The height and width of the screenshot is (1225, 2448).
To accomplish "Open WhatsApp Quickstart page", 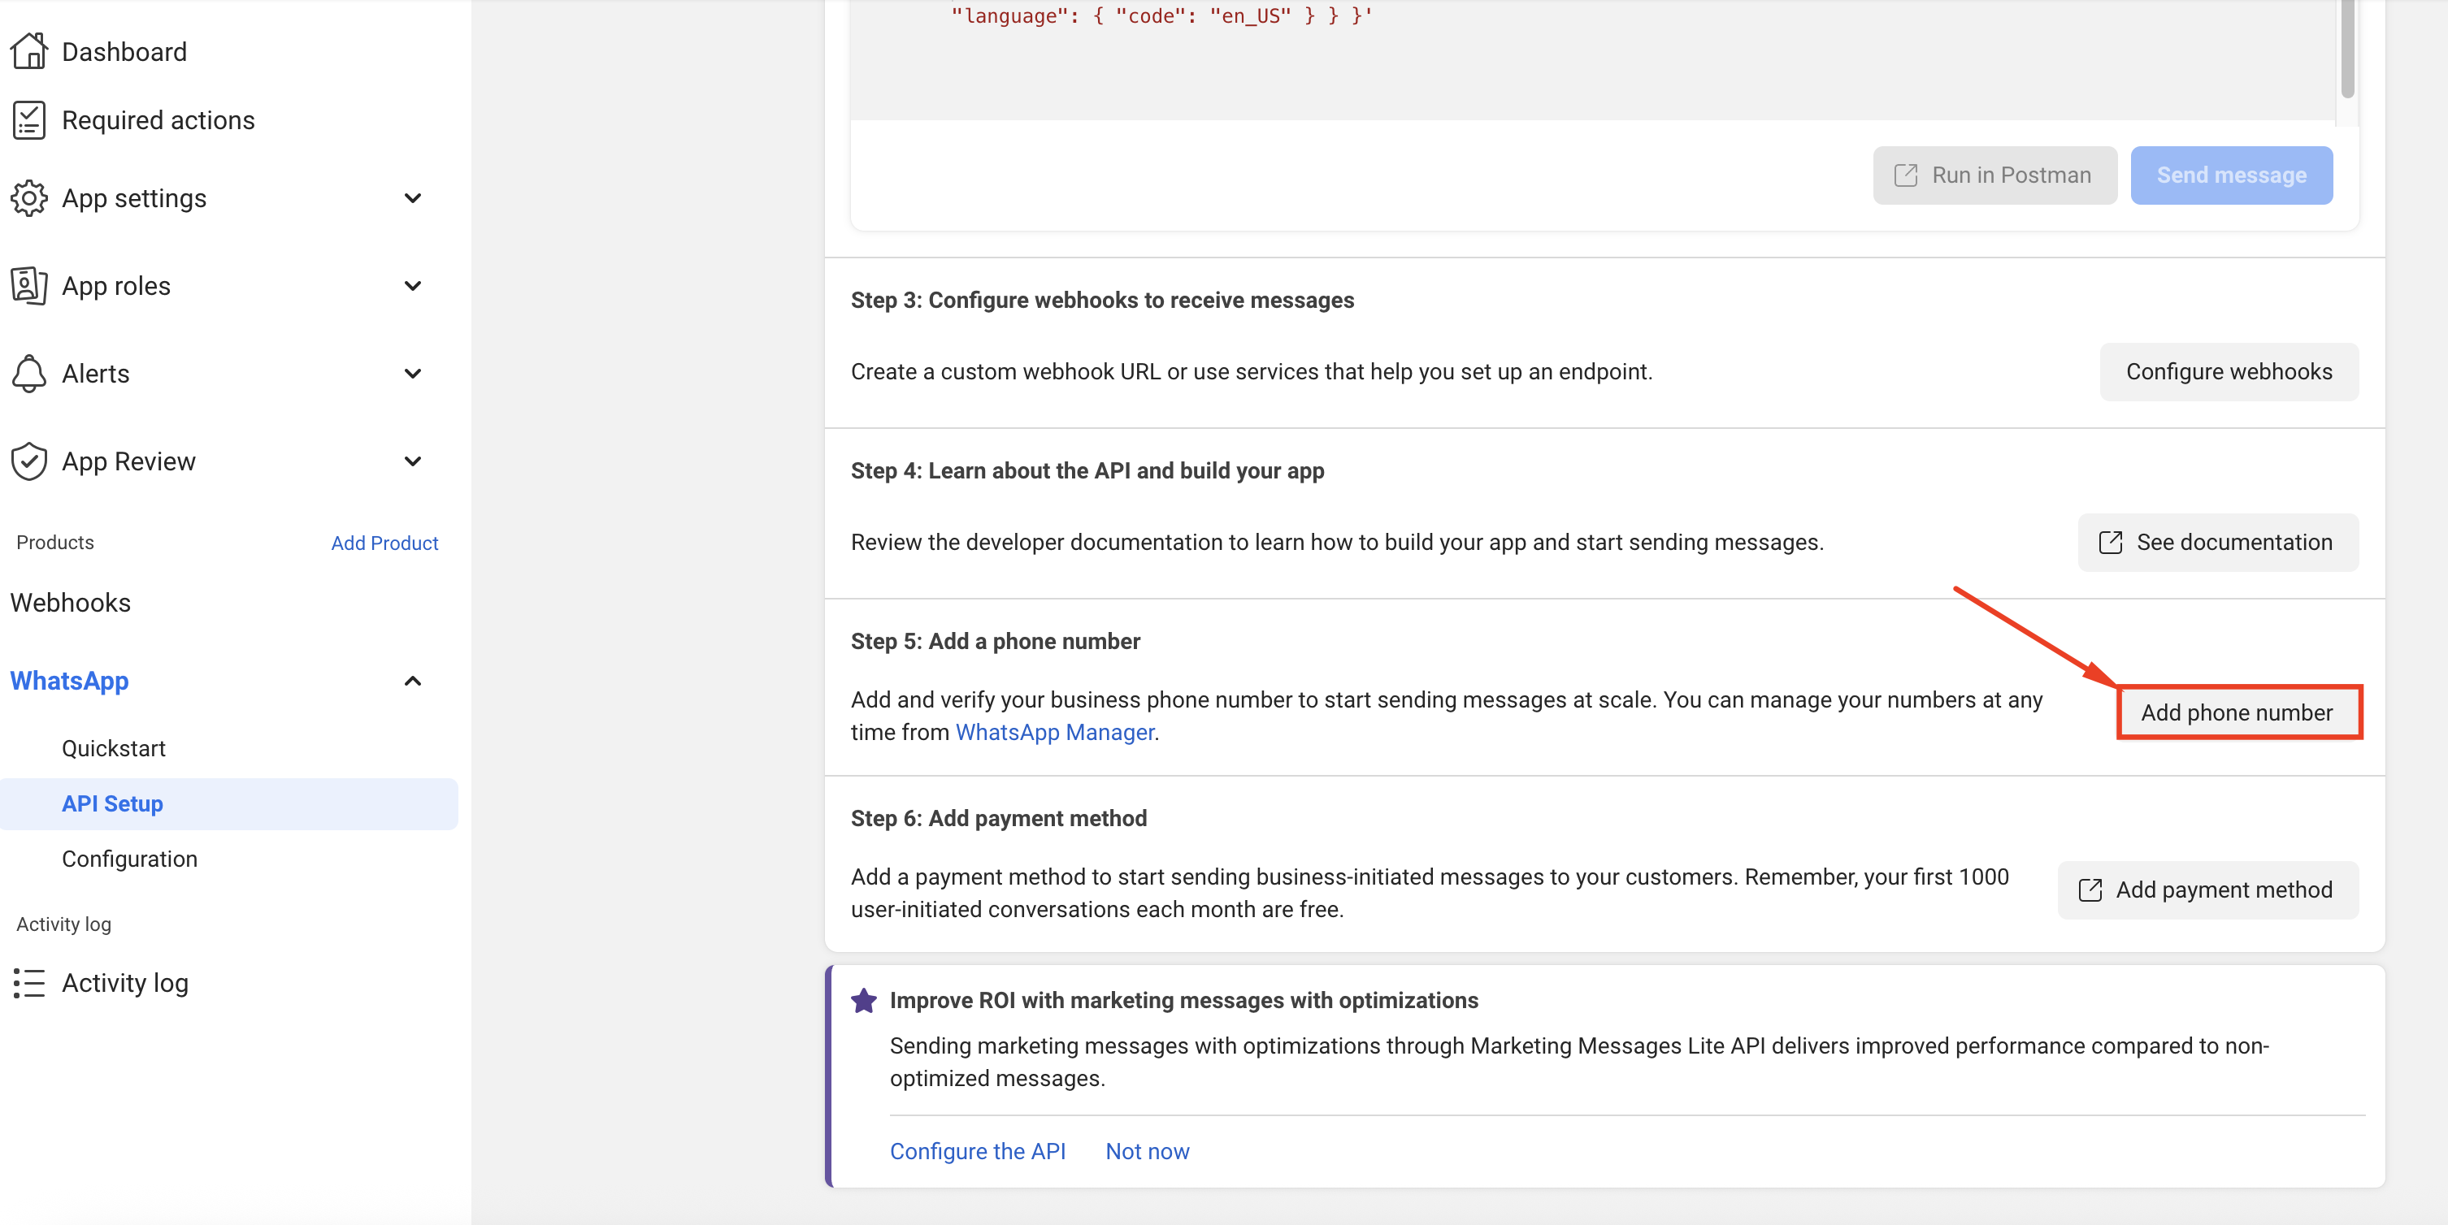I will coord(113,748).
